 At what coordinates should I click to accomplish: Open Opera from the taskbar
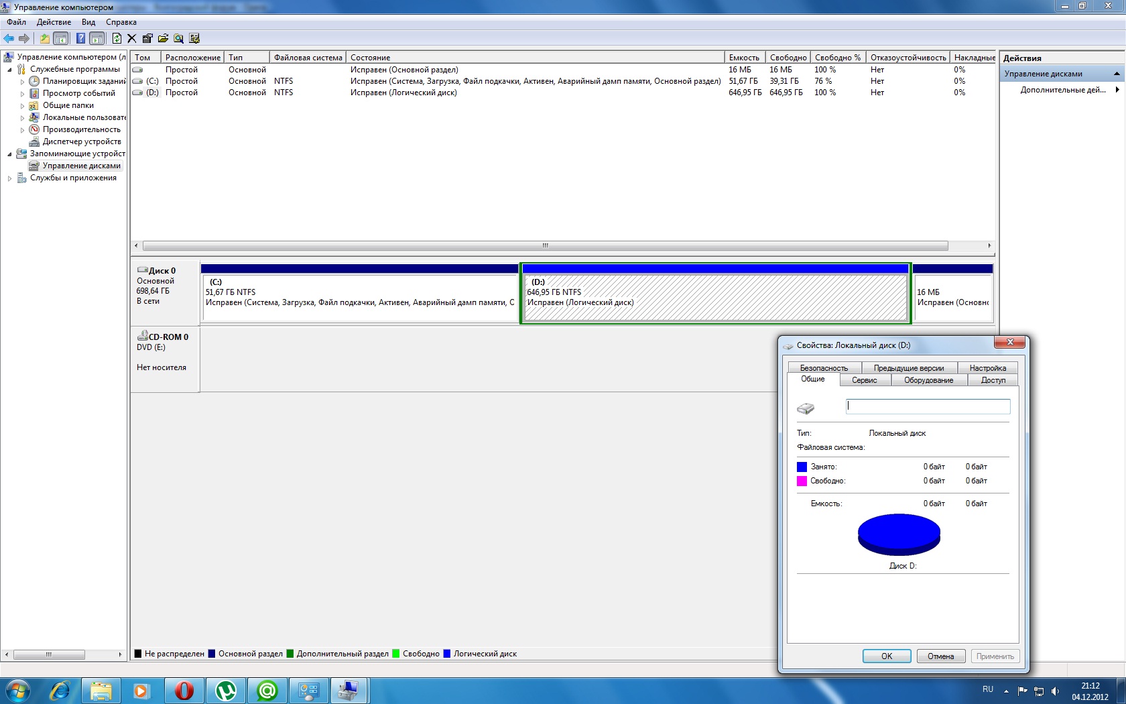(x=184, y=690)
